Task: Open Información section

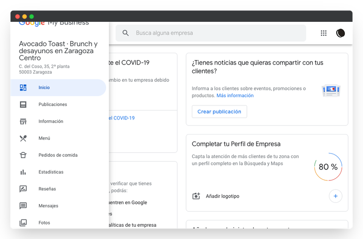Action: [59, 121]
